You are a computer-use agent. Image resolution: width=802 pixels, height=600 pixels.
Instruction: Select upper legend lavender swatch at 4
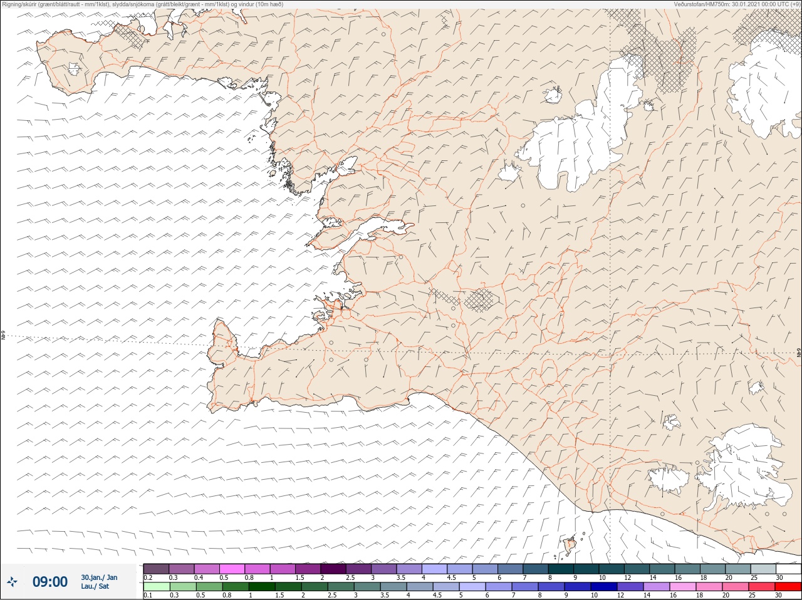click(435, 569)
